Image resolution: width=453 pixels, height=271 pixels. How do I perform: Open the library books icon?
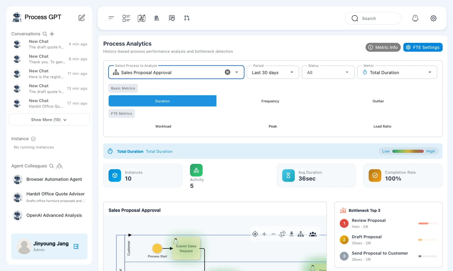click(x=157, y=18)
